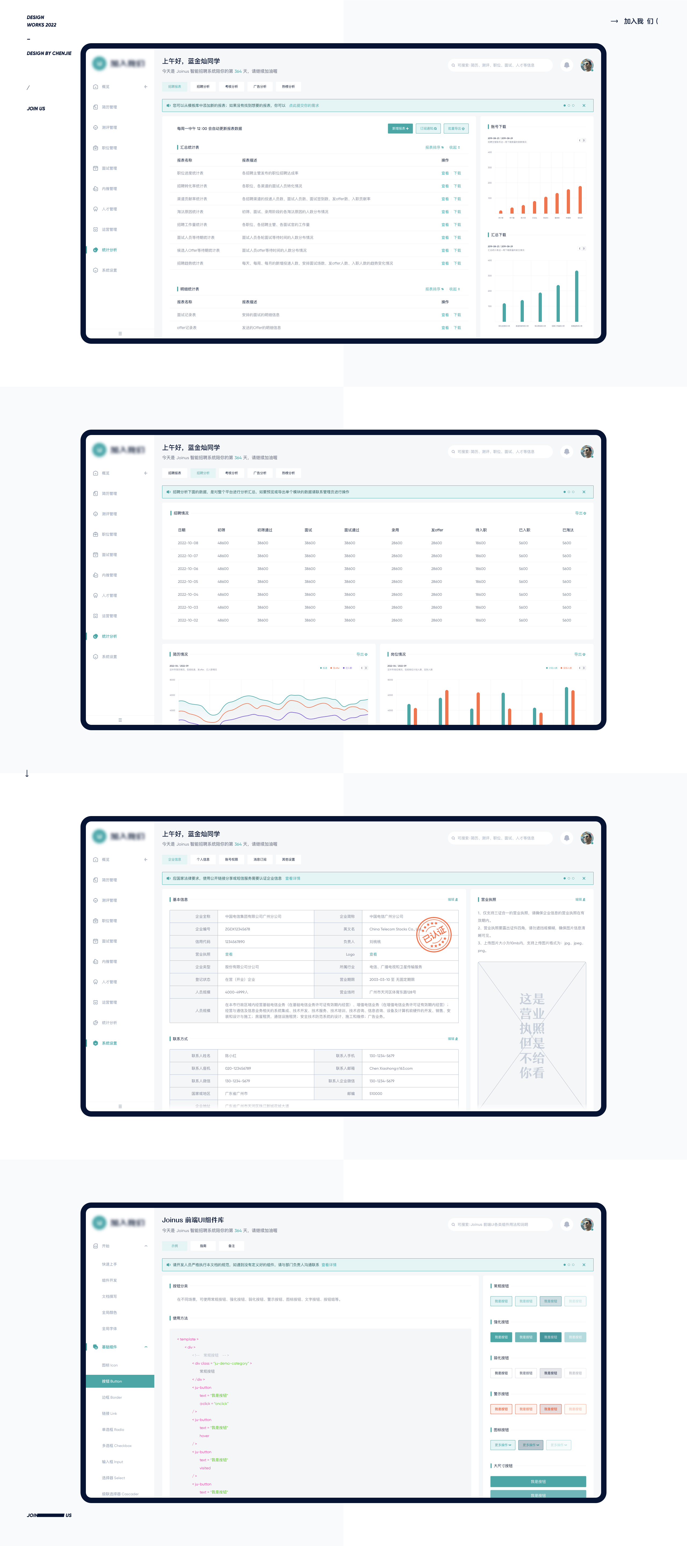Open the first 更多操作 dropdown button
Image resolution: width=687 pixels, height=1546 pixels.
click(503, 1445)
